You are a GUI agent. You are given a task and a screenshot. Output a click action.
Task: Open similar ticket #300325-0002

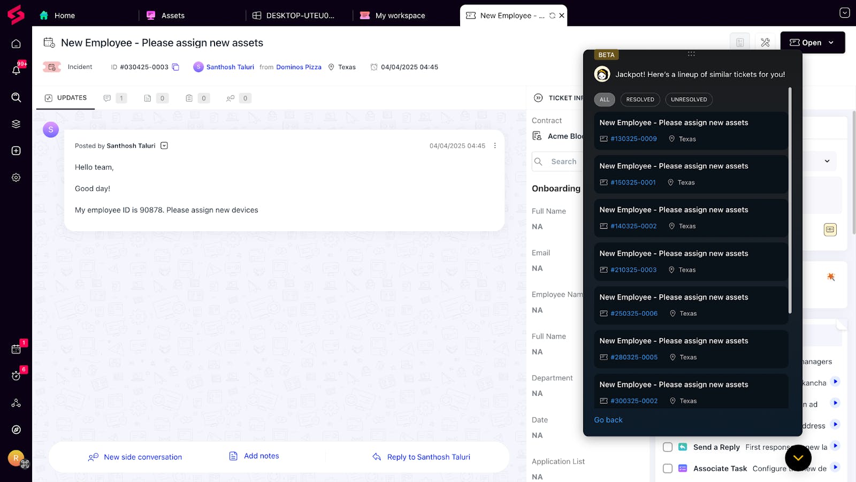point(634,401)
